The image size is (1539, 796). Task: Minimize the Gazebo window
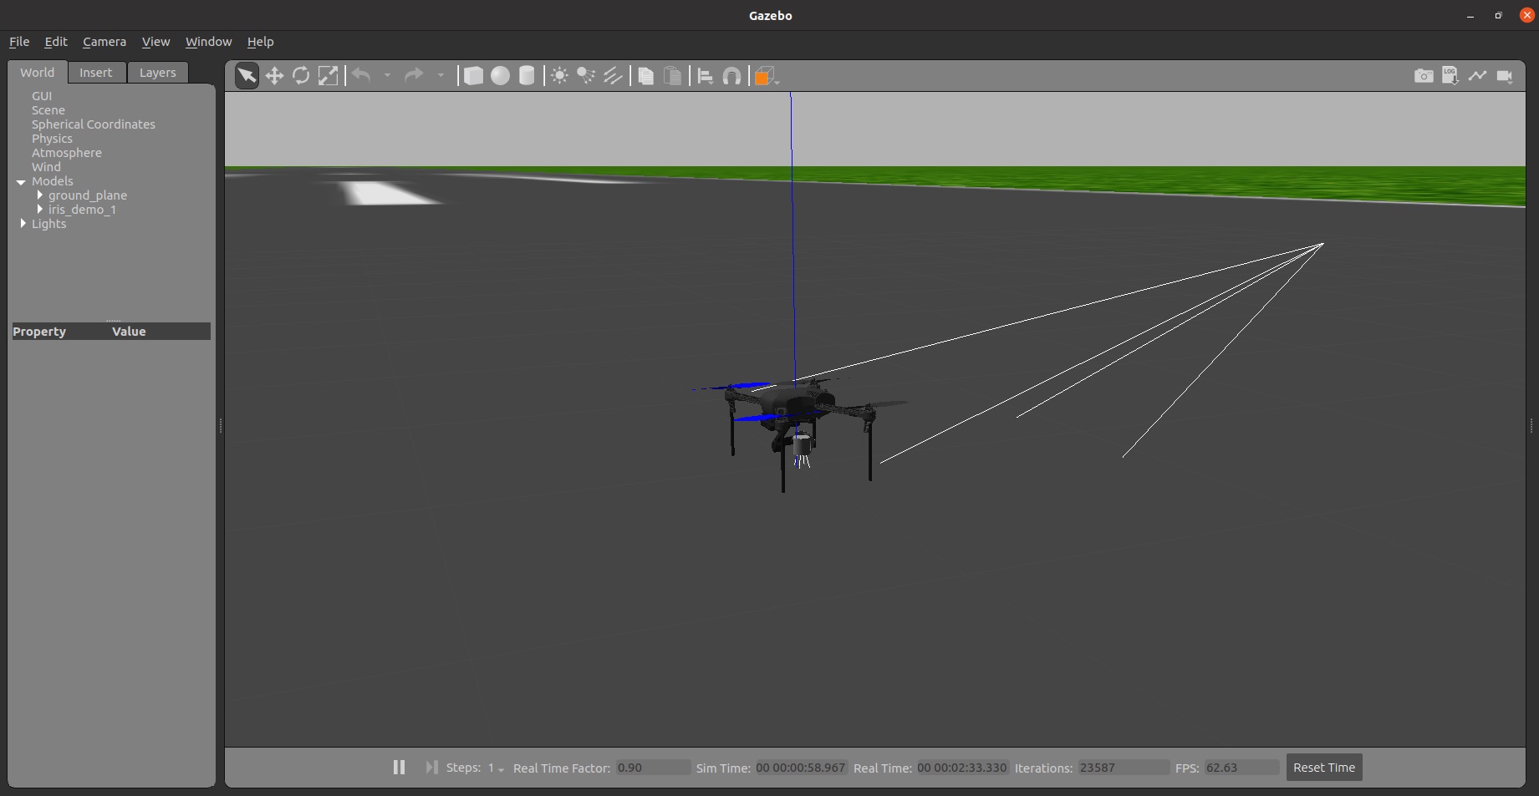point(1470,16)
